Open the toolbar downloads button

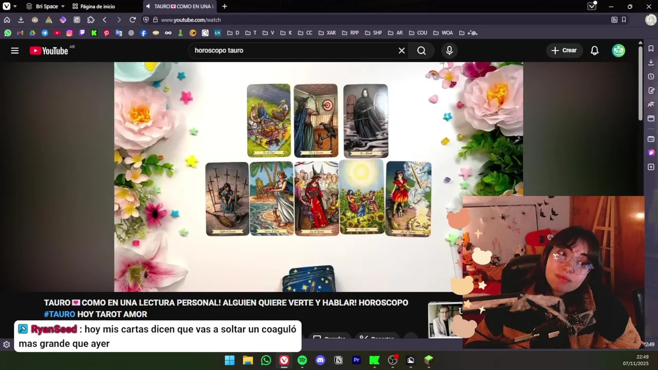[x=21, y=20]
